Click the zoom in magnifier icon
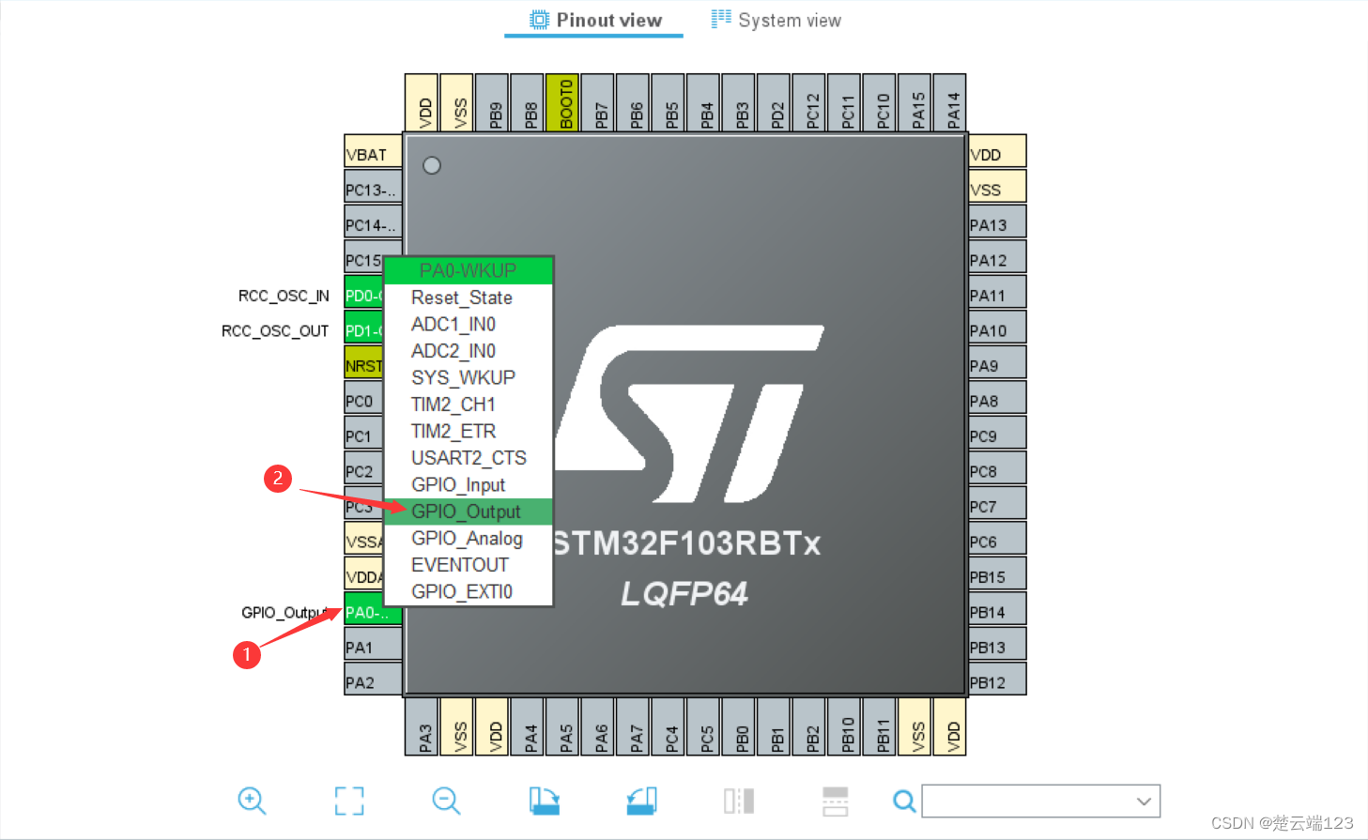Screen dimensions: 1368x840 point(251,801)
